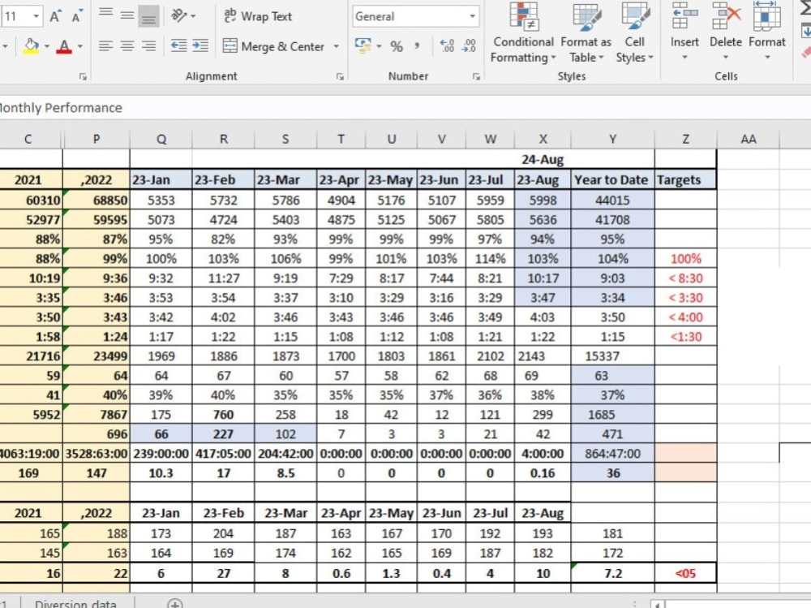811x608 pixels.
Task: Select column Q header
Action: pyautogui.click(x=161, y=139)
